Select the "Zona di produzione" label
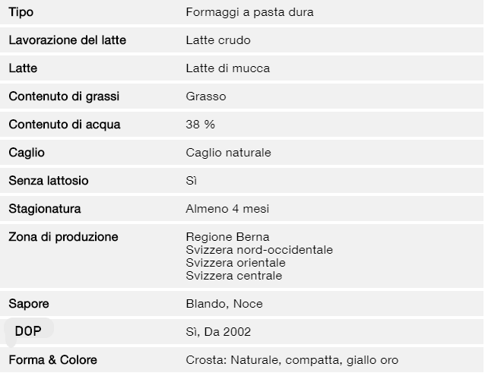 tap(63, 237)
